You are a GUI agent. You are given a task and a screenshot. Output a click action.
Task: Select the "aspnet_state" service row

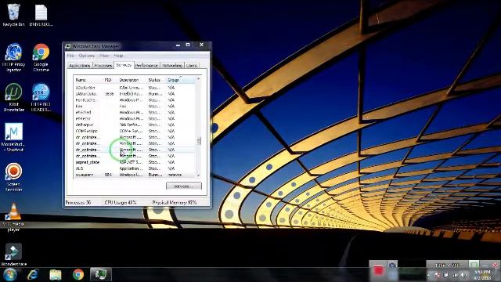tap(135, 162)
